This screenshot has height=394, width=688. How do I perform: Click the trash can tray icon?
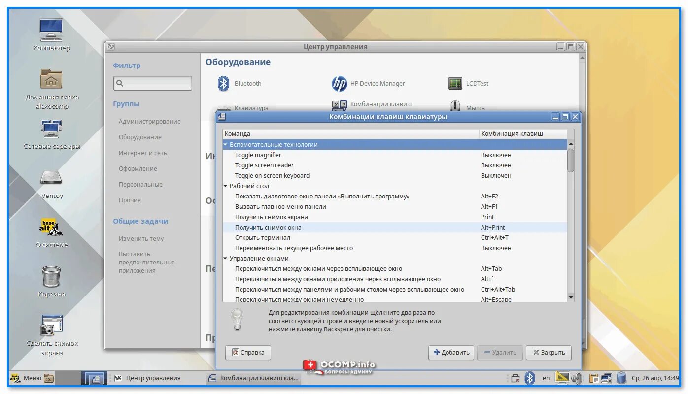621,378
